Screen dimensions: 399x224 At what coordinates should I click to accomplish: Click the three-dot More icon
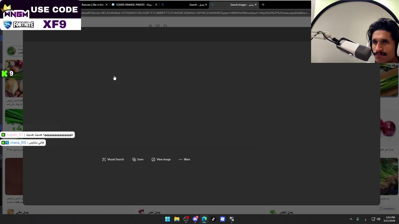click(180, 159)
